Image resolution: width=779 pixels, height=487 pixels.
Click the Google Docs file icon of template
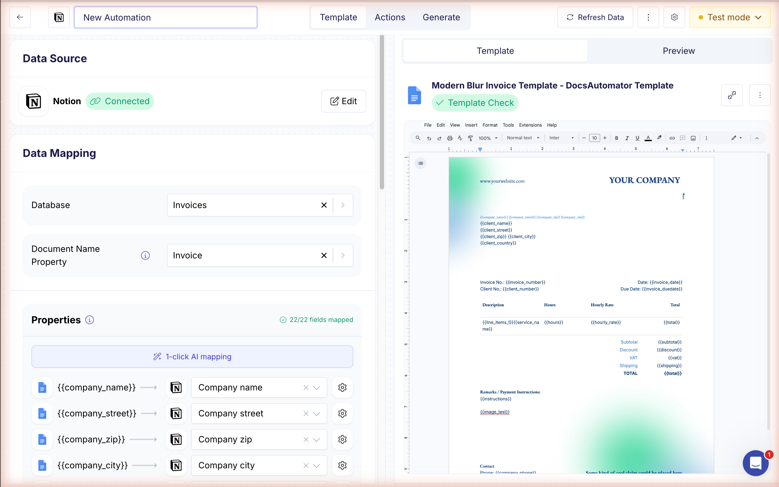coord(414,95)
